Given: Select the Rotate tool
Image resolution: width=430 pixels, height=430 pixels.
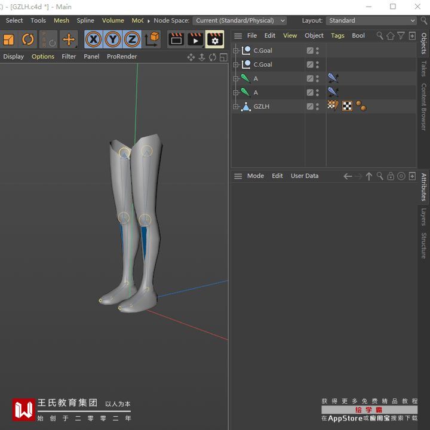Looking at the screenshot, I should coord(28,40).
